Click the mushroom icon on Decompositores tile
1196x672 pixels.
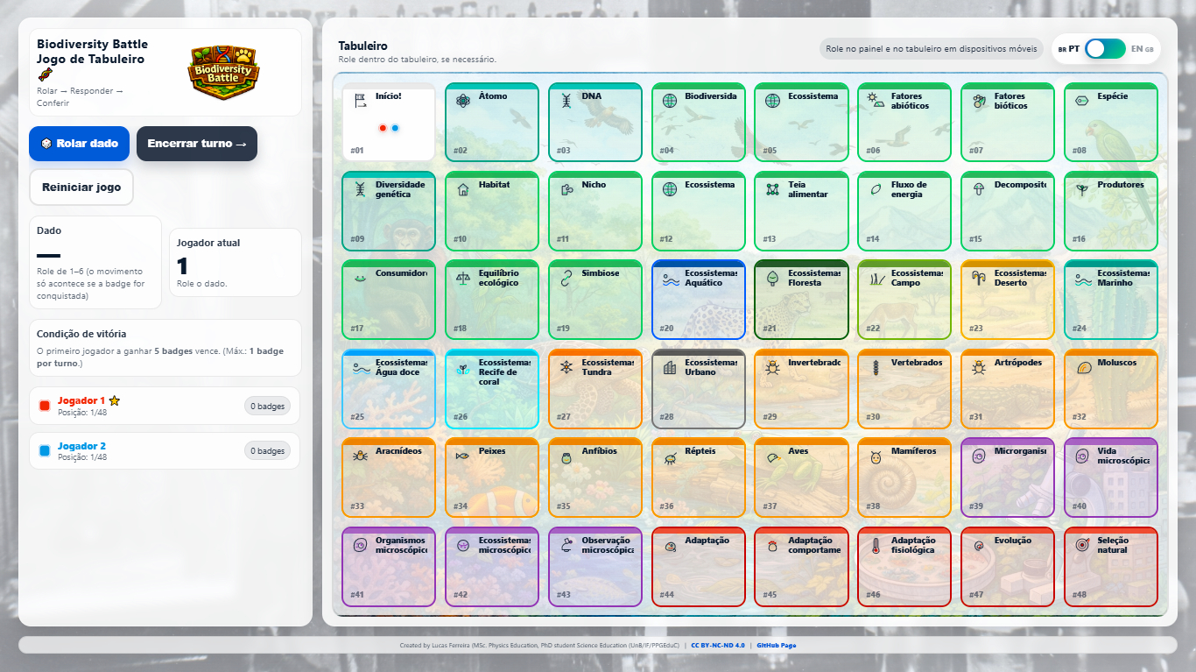click(x=979, y=189)
